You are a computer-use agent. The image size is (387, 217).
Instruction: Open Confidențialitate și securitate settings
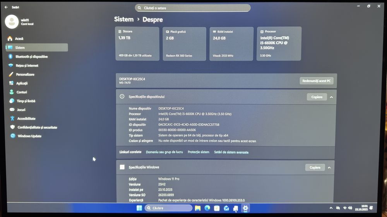[37, 127]
